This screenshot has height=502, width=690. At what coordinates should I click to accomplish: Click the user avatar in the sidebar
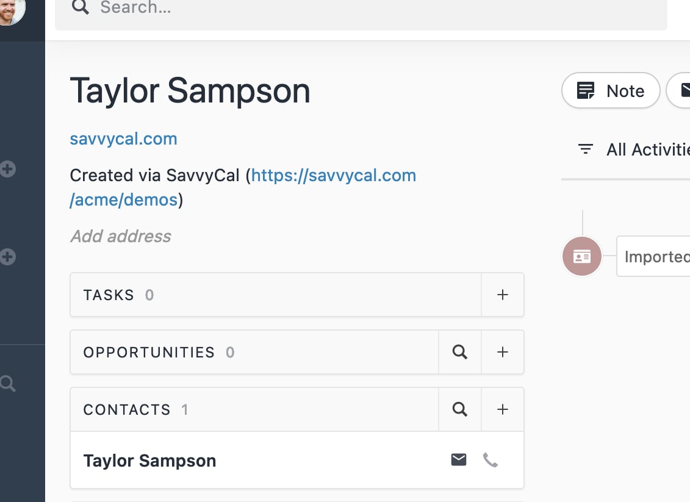point(11,10)
